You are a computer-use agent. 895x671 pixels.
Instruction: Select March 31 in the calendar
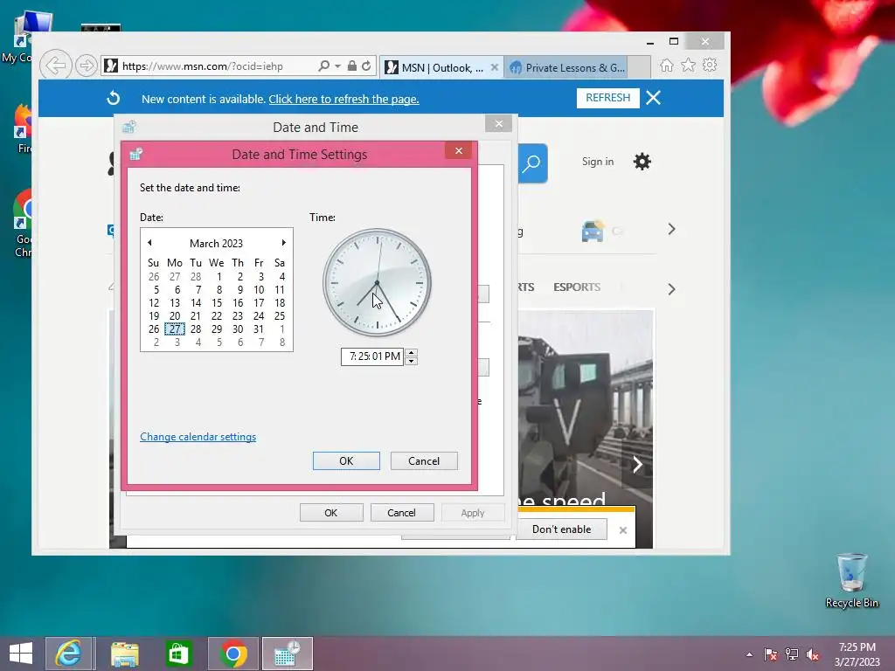(x=259, y=329)
